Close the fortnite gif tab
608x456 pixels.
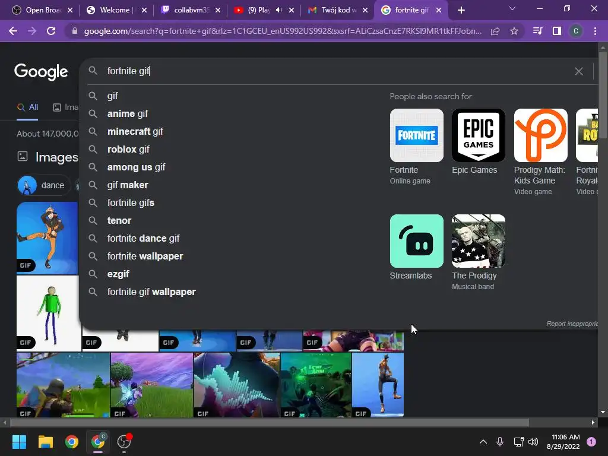pyautogui.click(x=439, y=10)
